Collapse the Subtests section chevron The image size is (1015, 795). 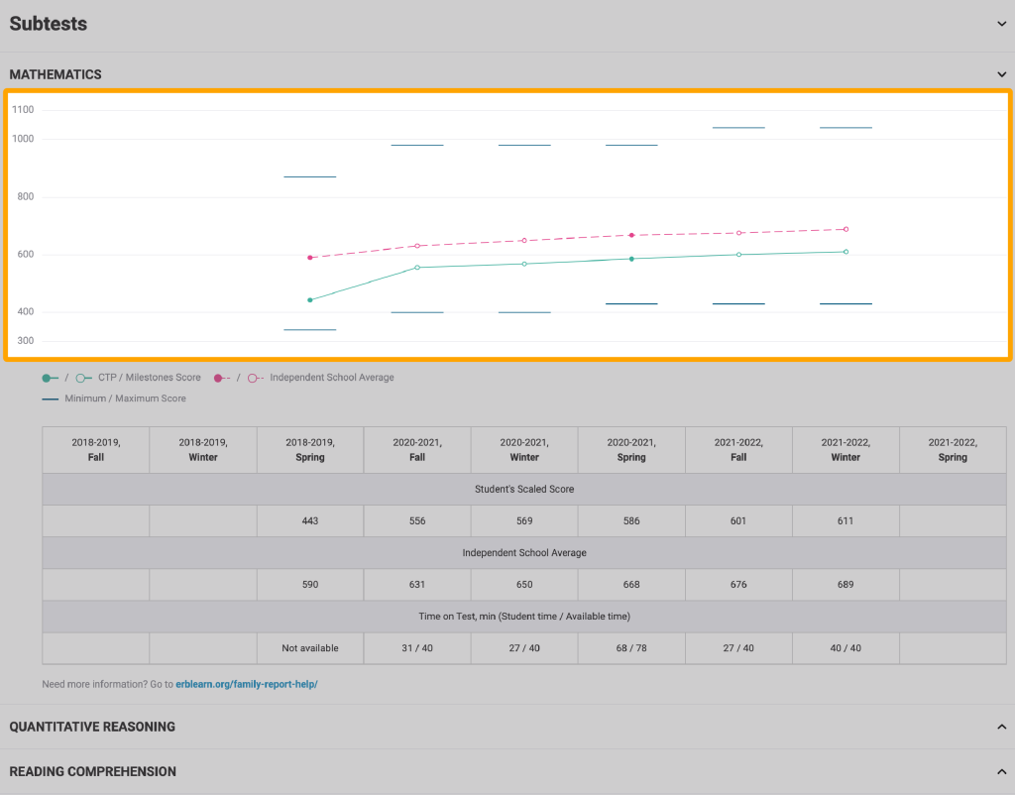click(1001, 25)
